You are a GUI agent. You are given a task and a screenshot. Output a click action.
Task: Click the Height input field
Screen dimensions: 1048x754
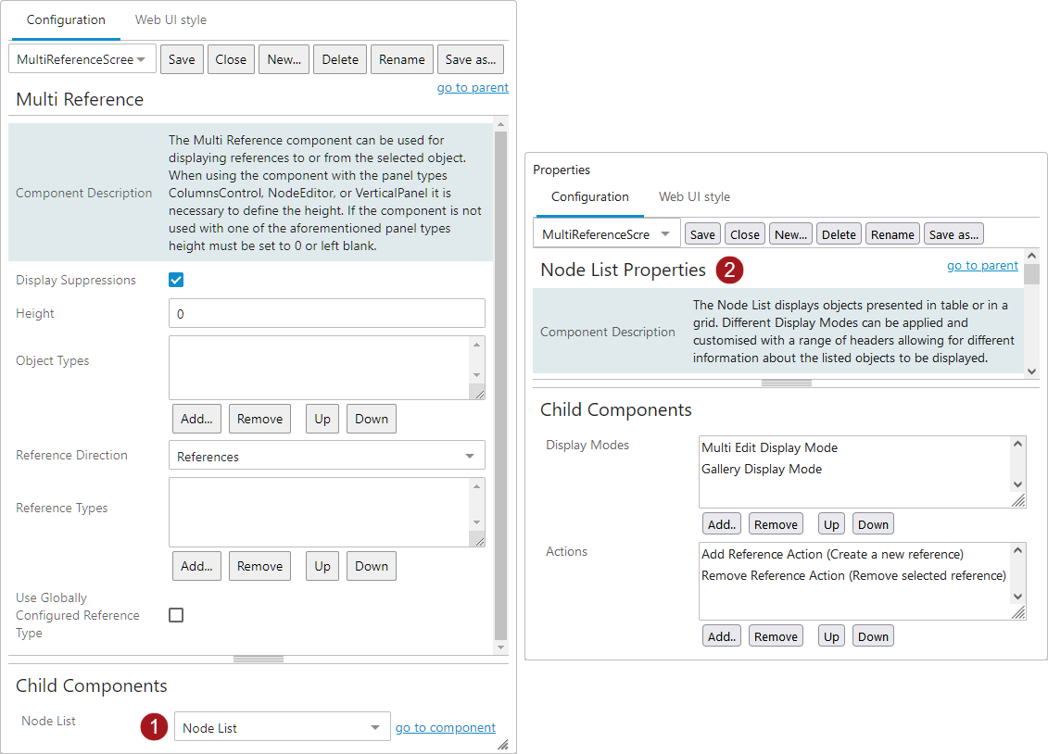tap(326, 314)
